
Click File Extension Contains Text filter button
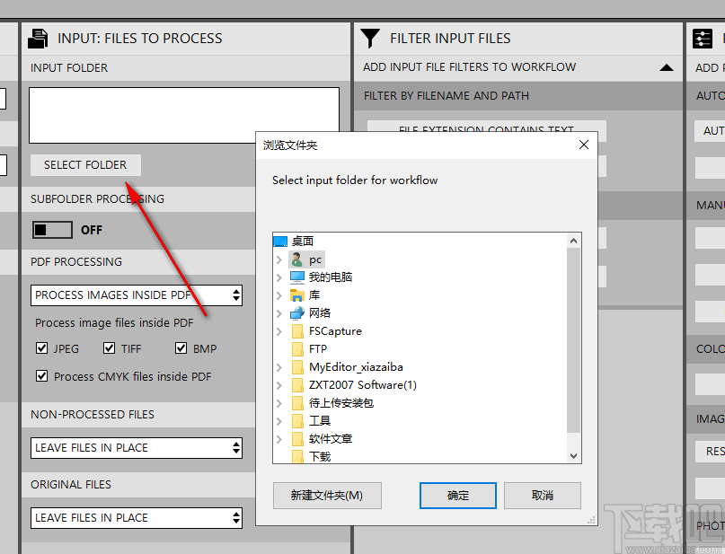click(486, 127)
